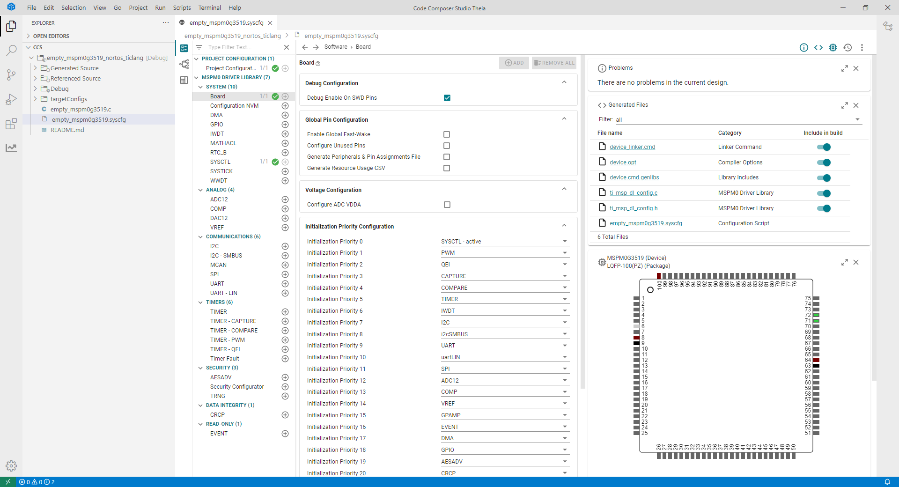Clear the filter text box
899x487 pixels.
coord(287,47)
